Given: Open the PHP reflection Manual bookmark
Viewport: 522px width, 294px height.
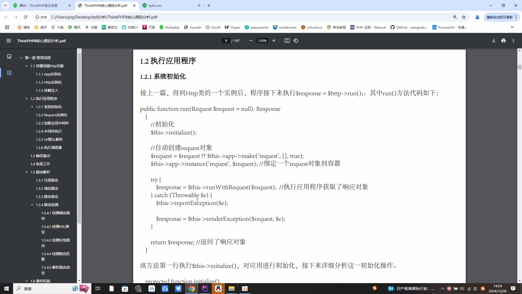Looking at the screenshot, I should [x=368, y=27].
